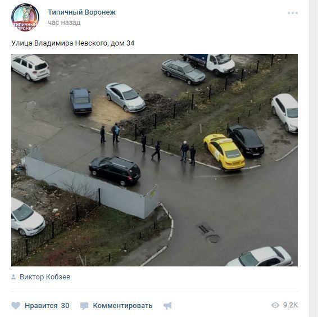The height and width of the screenshot is (317, 318).
Task: Click the Комментировать button text
Action: [122, 306]
